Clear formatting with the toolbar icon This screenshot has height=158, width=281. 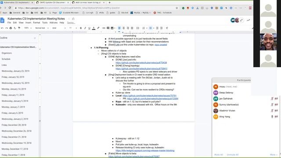(167, 28)
